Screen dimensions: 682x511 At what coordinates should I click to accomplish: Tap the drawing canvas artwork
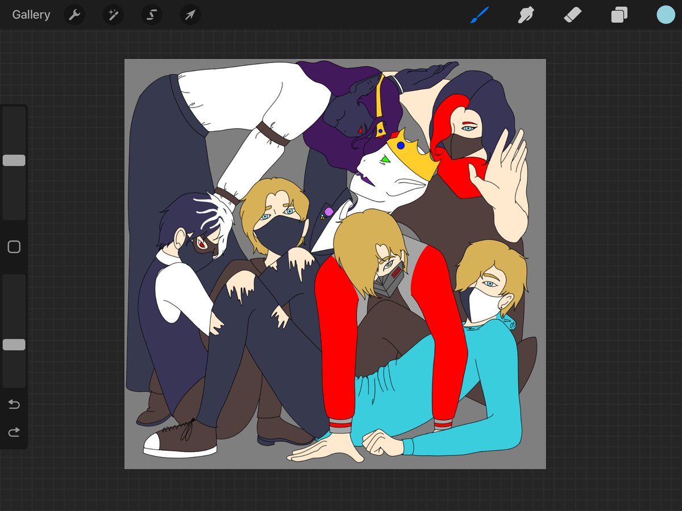(x=335, y=264)
